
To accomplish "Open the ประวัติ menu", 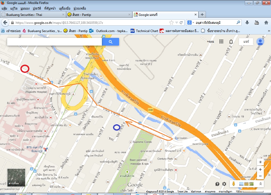I will (x=37, y=8).
